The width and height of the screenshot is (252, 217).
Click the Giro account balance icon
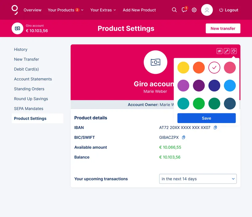18,28
